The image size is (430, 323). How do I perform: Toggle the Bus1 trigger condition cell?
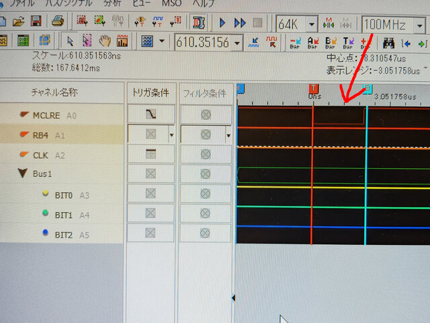click(150, 174)
